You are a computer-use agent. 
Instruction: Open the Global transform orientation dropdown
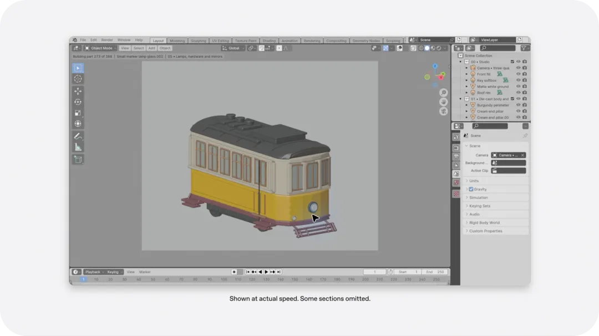(233, 48)
